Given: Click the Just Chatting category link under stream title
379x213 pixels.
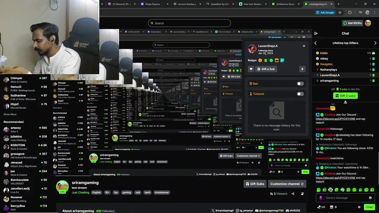Looking at the screenshot, I should 80,193.
